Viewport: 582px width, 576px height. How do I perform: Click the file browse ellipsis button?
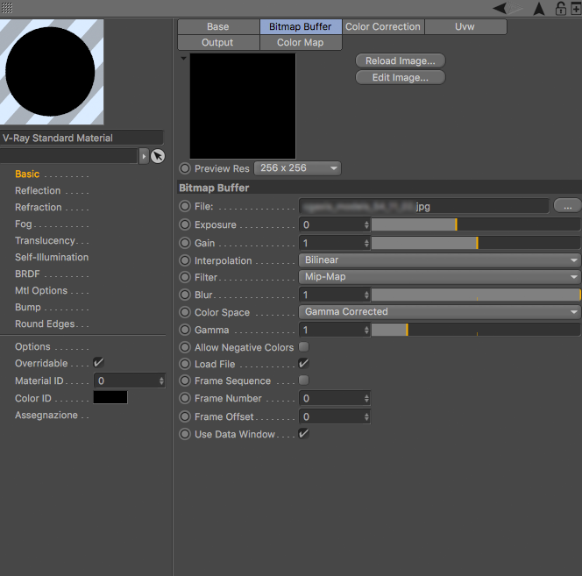[x=567, y=206]
